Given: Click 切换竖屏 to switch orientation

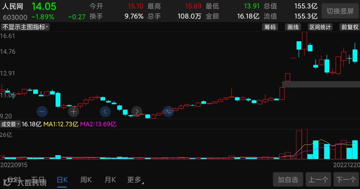Looking at the screenshot, I should [340, 11].
